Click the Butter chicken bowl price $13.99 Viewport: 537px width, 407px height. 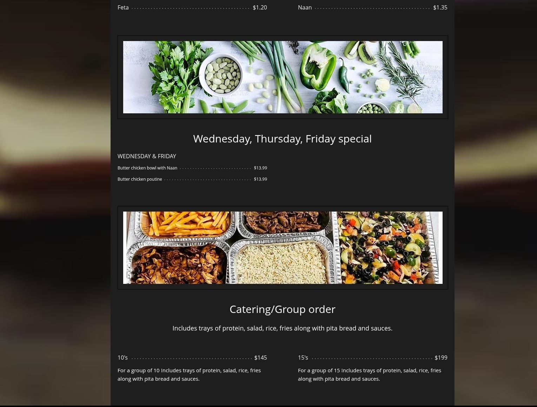point(260,168)
